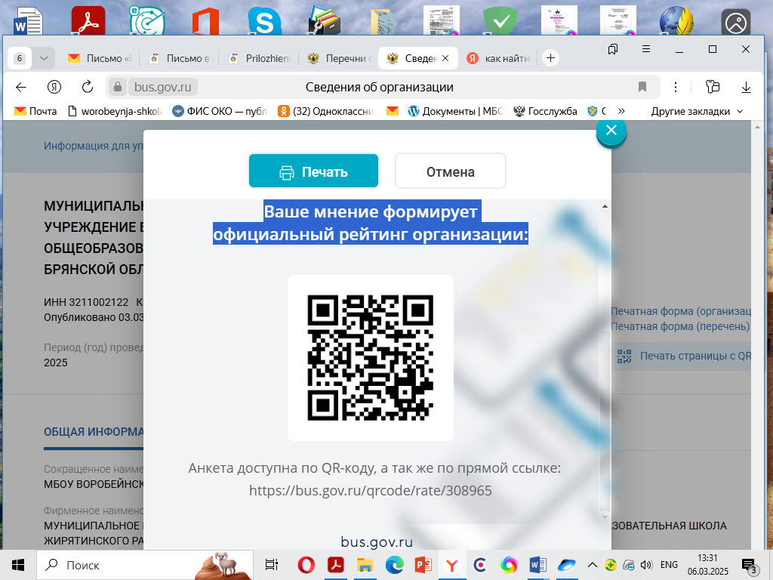773x580 pixels.
Task: Expand the Другие закладки folder
Action: (x=697, y=112)
